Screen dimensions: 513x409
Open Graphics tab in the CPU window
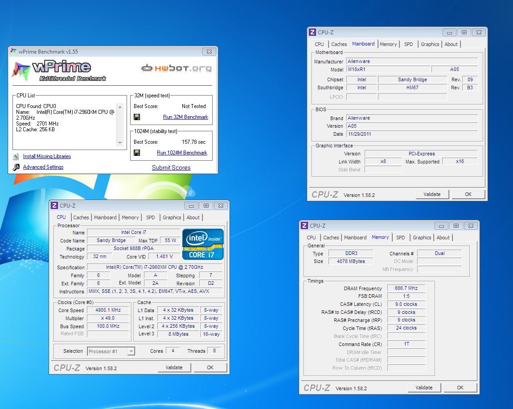click(x=172, y=217)
